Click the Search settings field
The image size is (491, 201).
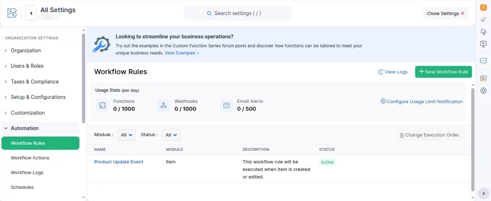237,13
